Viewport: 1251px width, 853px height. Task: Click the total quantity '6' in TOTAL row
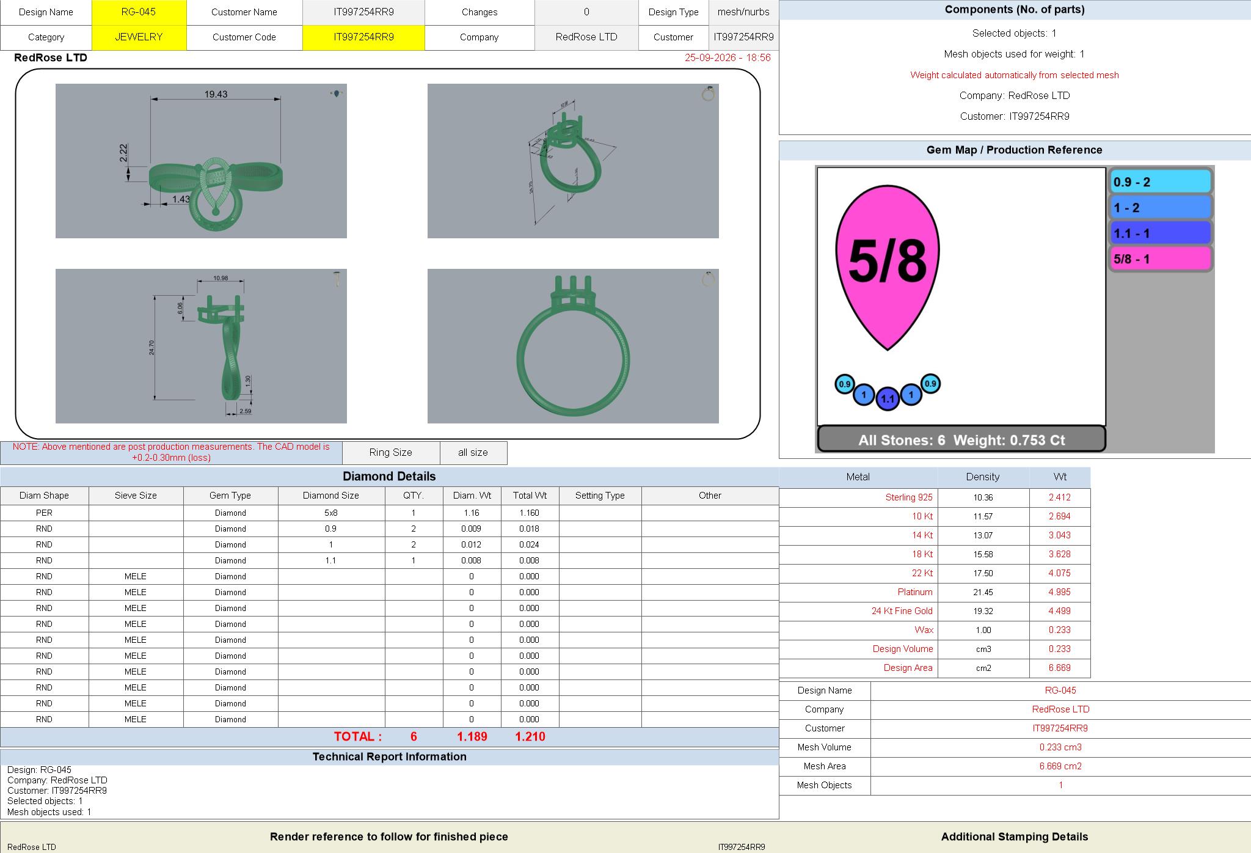[414, 737]
